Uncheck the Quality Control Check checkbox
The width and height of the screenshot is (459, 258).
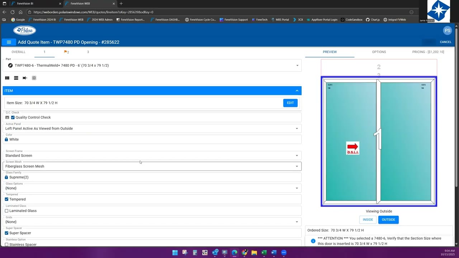tap(13, 118)
